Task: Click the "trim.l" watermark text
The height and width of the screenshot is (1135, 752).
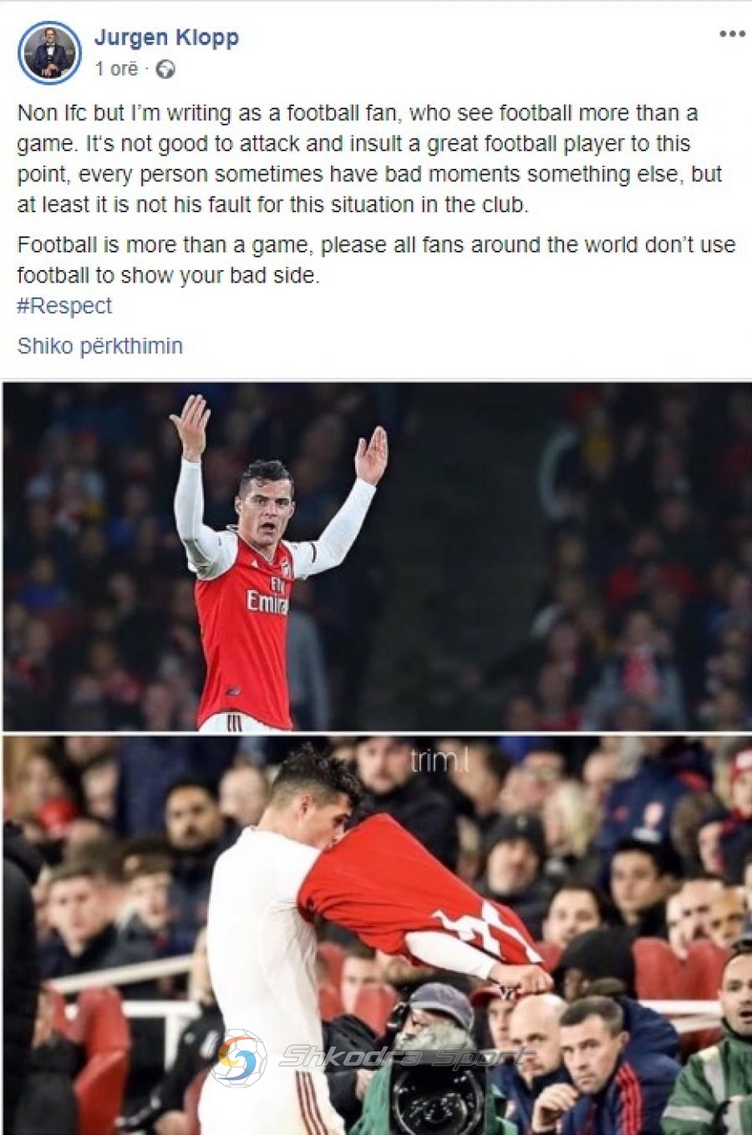Action: (x=440, y=761)
